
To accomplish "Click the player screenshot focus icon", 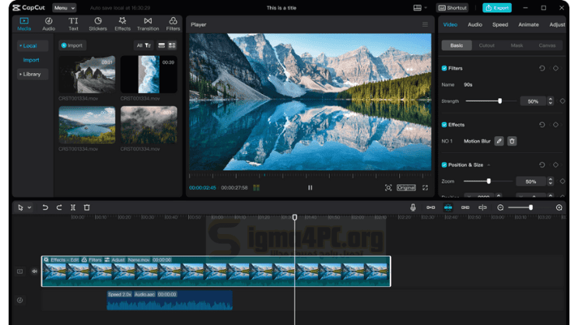I will click(x=388, y=187).
